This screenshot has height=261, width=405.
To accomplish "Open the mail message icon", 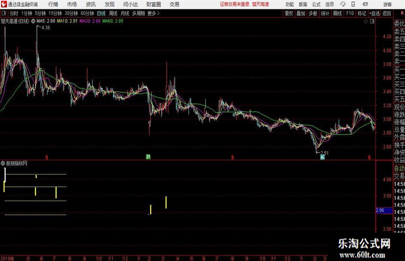I will click(365, 4).
